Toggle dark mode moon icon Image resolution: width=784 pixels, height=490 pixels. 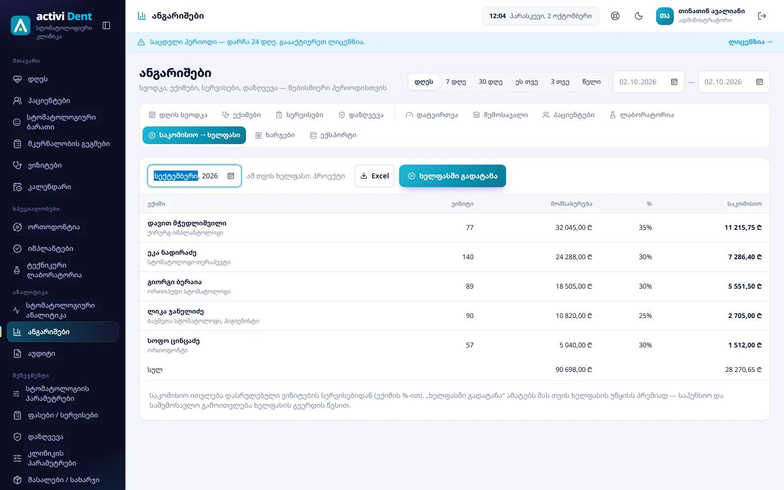[638, 16]
